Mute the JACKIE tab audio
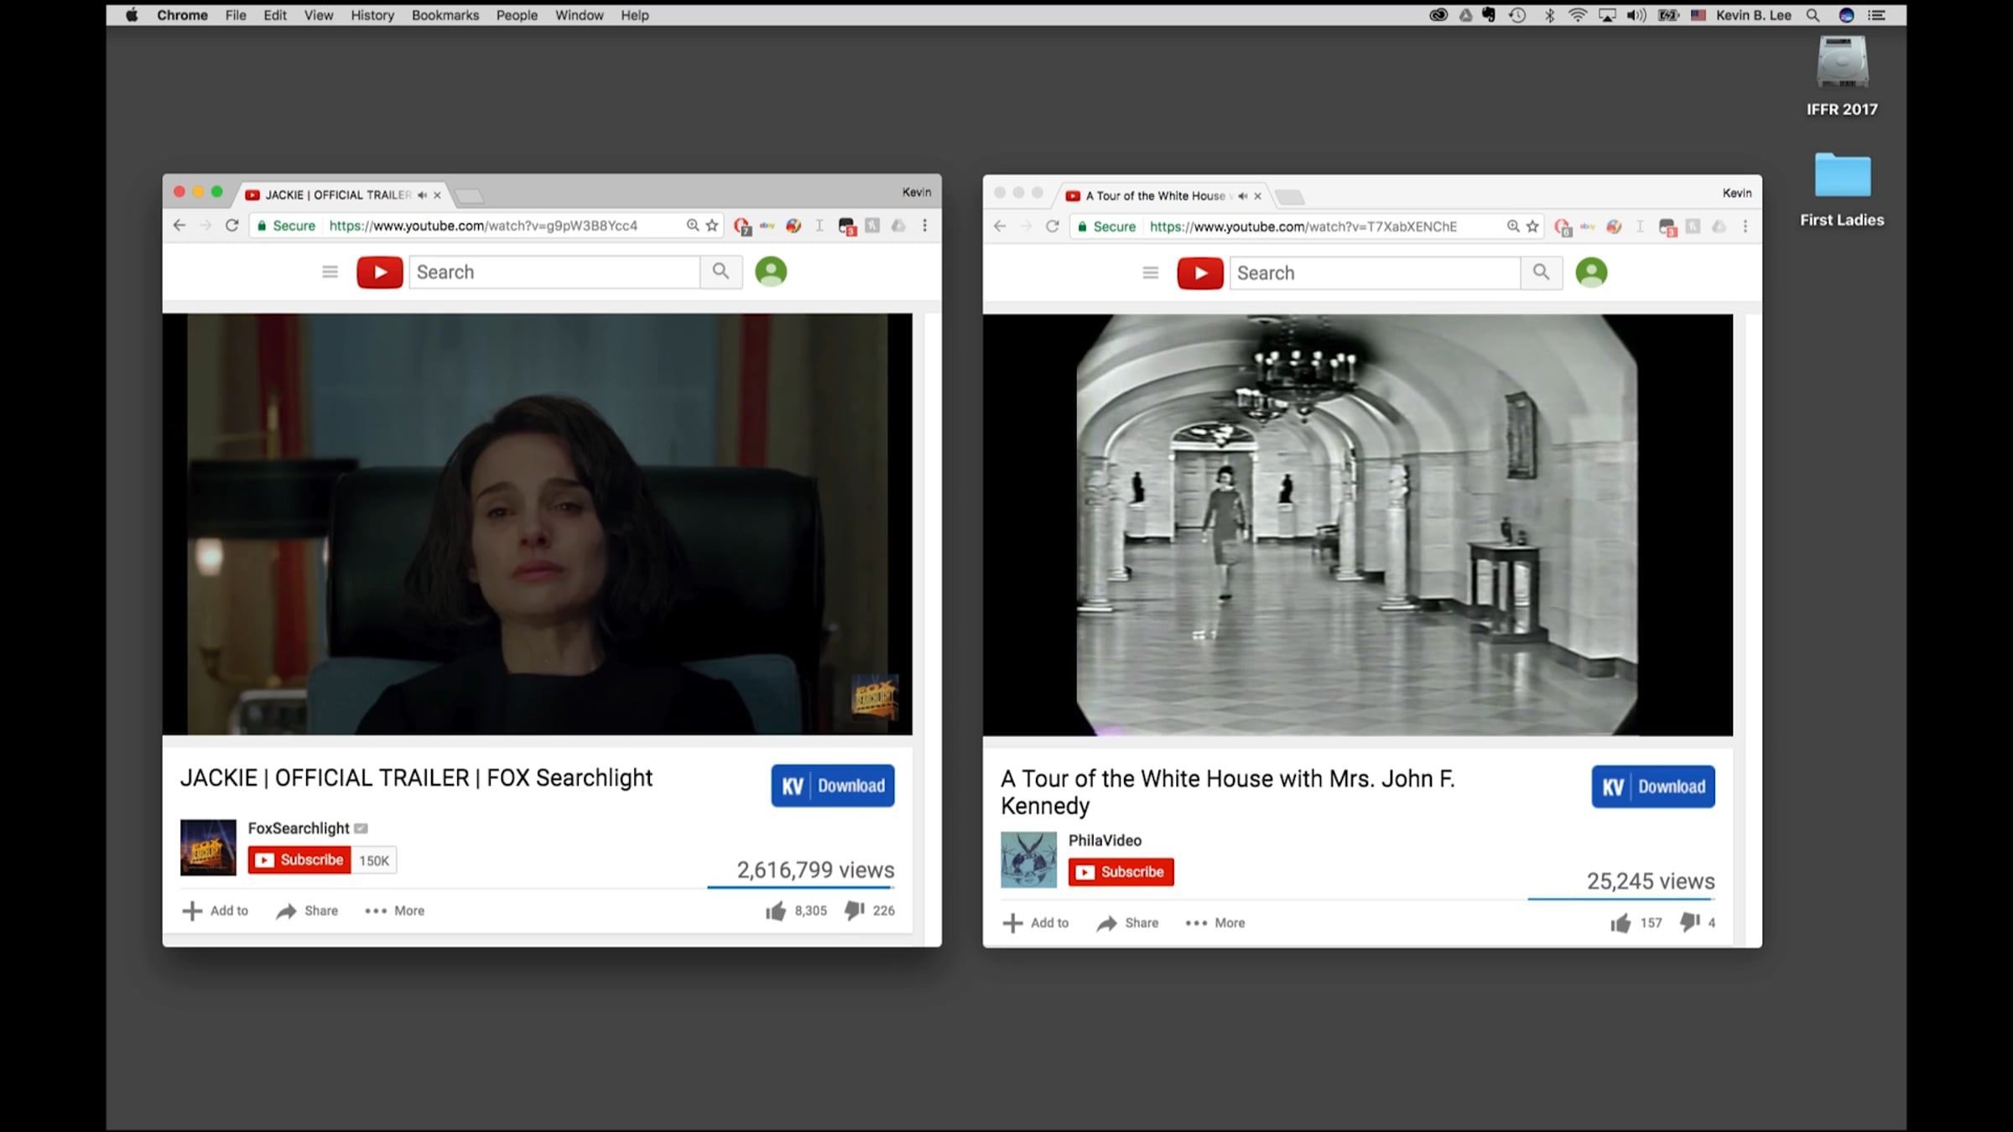The width and height of the screenshot is (2013, 1132). (422, 195)
